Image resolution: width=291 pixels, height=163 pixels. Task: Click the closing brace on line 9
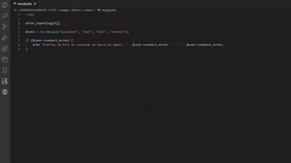[x=26, y=49]
